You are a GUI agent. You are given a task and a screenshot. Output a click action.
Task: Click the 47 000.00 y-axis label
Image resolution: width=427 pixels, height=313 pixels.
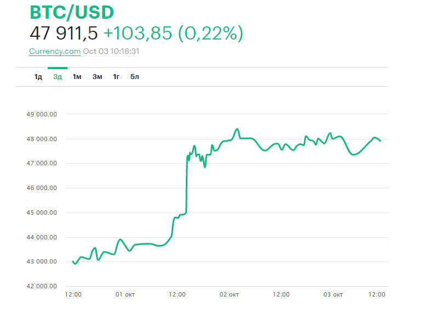42,163
